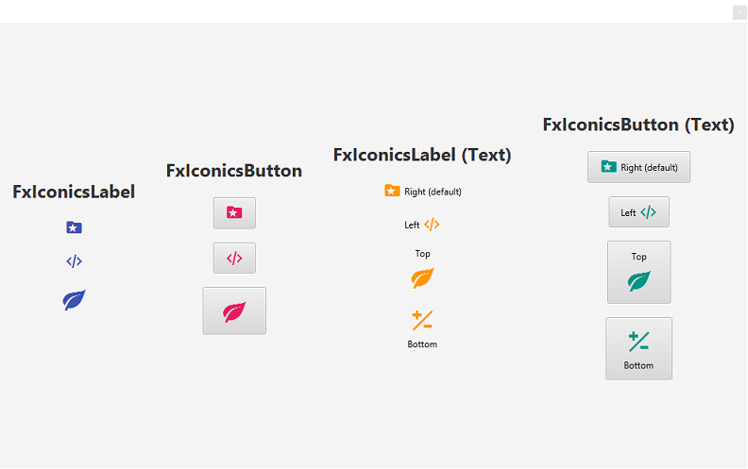The height and width of the screenshot is (469, 748).
Task: Click the orange feather icon
Action: (x=423, y=277)
